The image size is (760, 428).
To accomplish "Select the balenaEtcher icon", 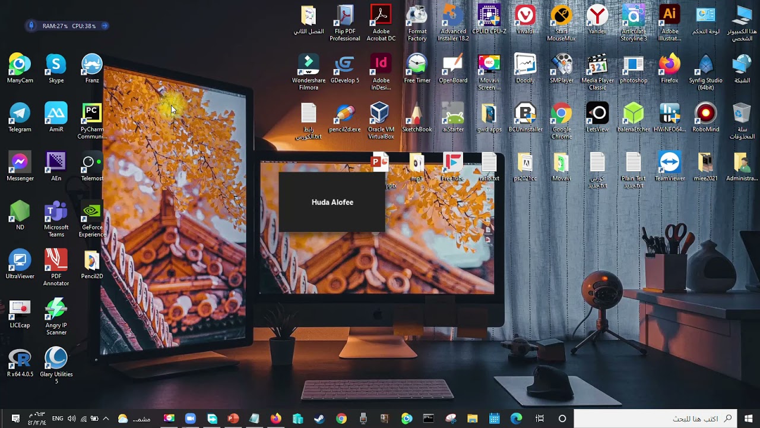I will [634, 117].
